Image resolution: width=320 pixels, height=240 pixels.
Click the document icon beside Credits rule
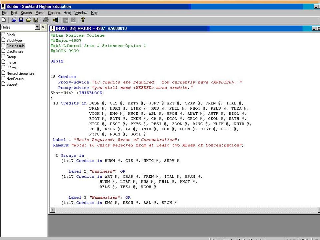coord(3,51)
